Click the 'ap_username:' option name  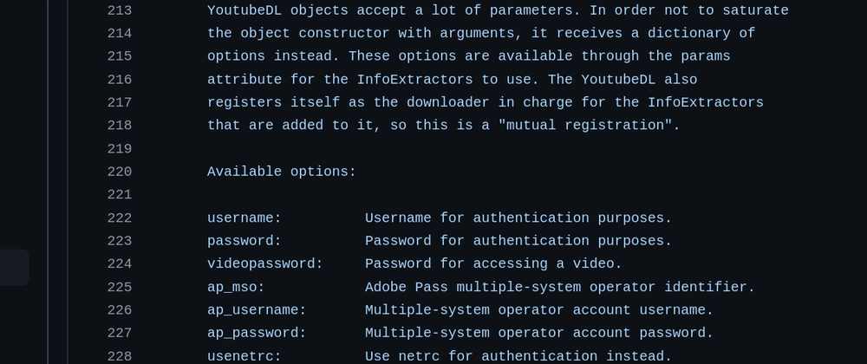pyautogui.click(x=257, y=310)
